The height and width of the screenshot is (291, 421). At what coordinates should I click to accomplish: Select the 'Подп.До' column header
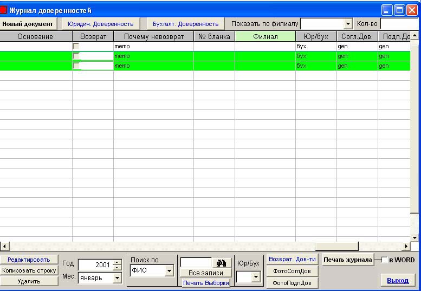394,36
